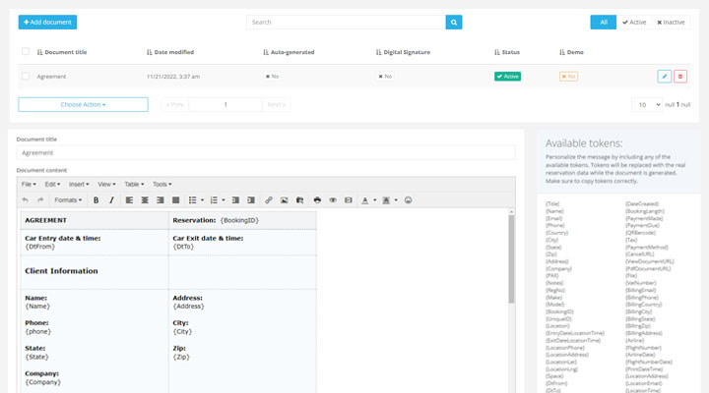Filter documents by Active status
709x393 pixels.
coord(634,23)
